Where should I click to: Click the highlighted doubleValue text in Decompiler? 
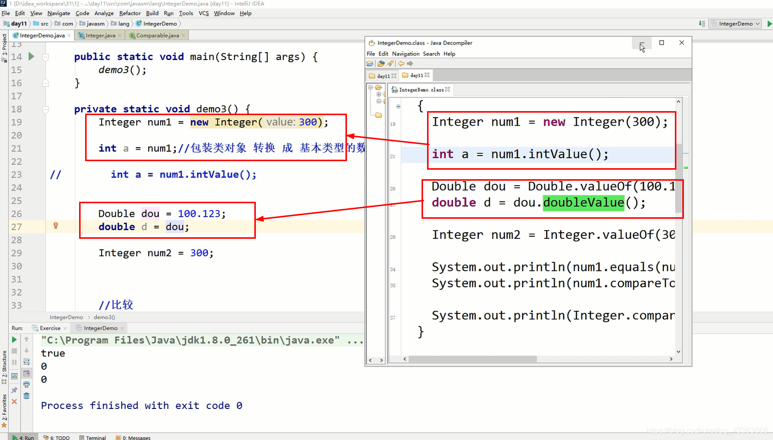(584, 203)
